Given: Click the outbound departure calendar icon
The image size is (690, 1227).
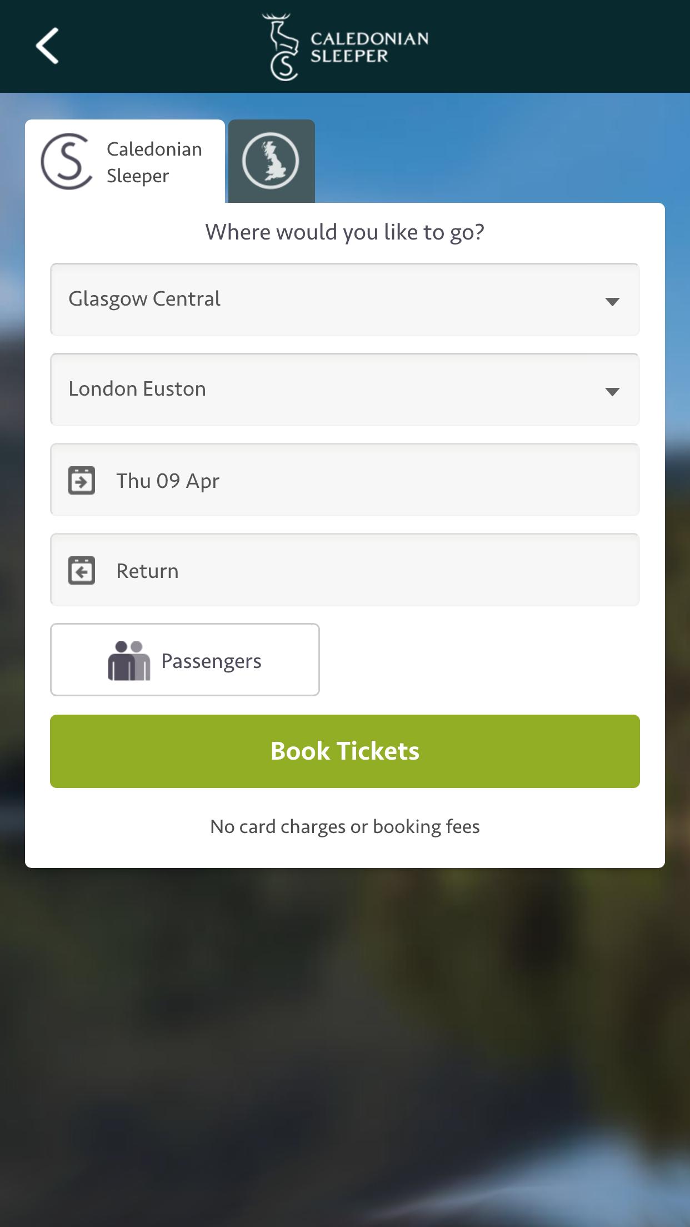Looking at the screenshot, I should coord(81,480).
